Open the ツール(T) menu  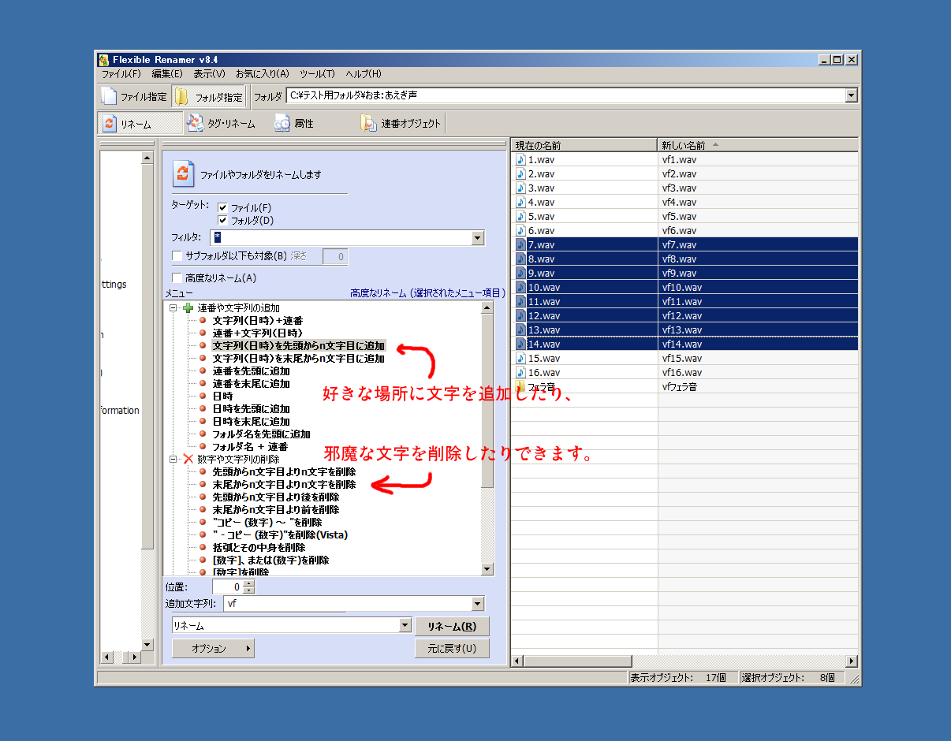(317, 74)
